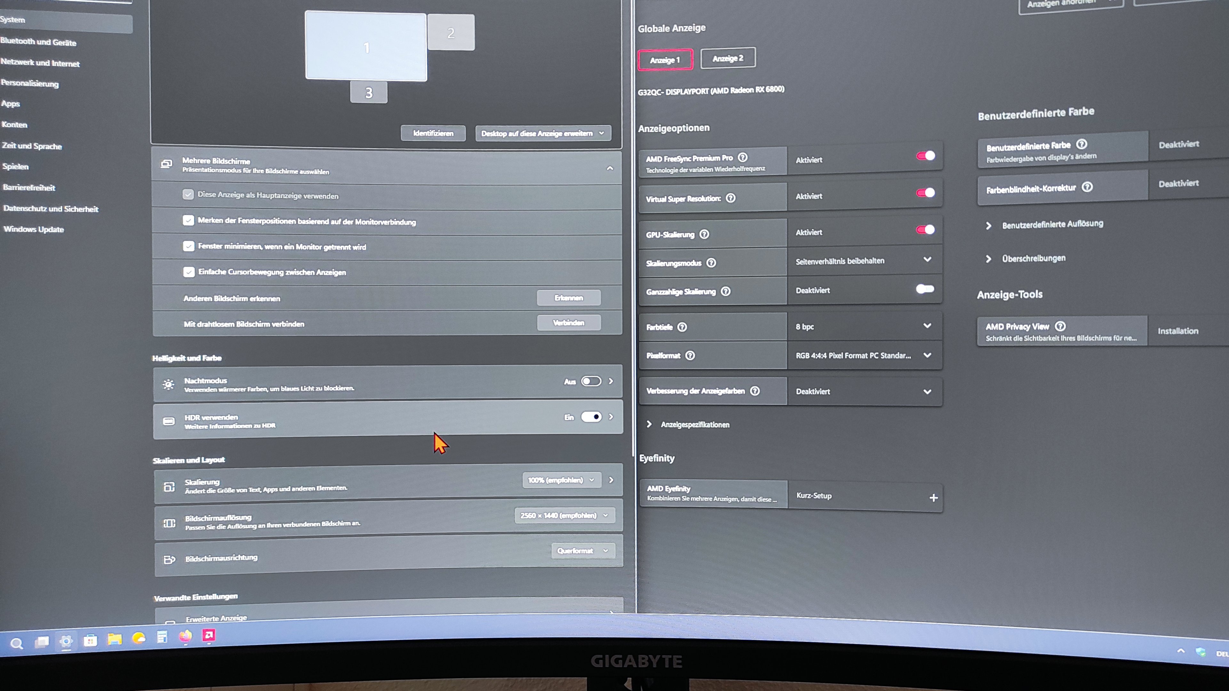
Task: Click the Identifizieren button
Action: 433,133
